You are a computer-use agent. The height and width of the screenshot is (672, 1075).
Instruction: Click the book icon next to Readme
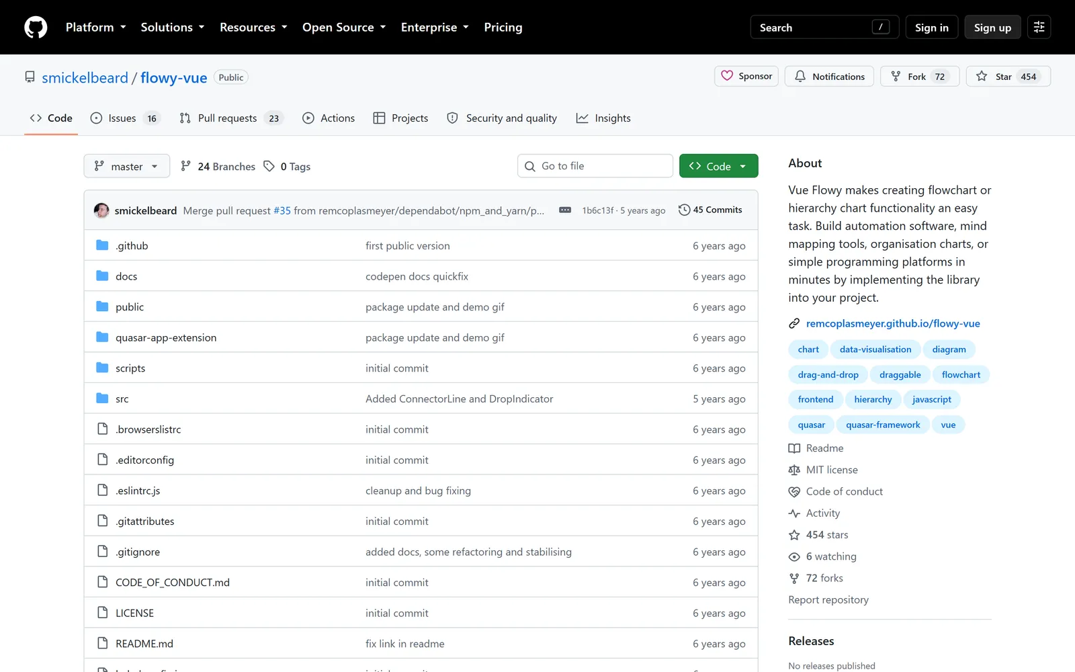(794, 448)
